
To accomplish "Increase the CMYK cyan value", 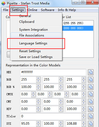I will click(x=33, y=93).
